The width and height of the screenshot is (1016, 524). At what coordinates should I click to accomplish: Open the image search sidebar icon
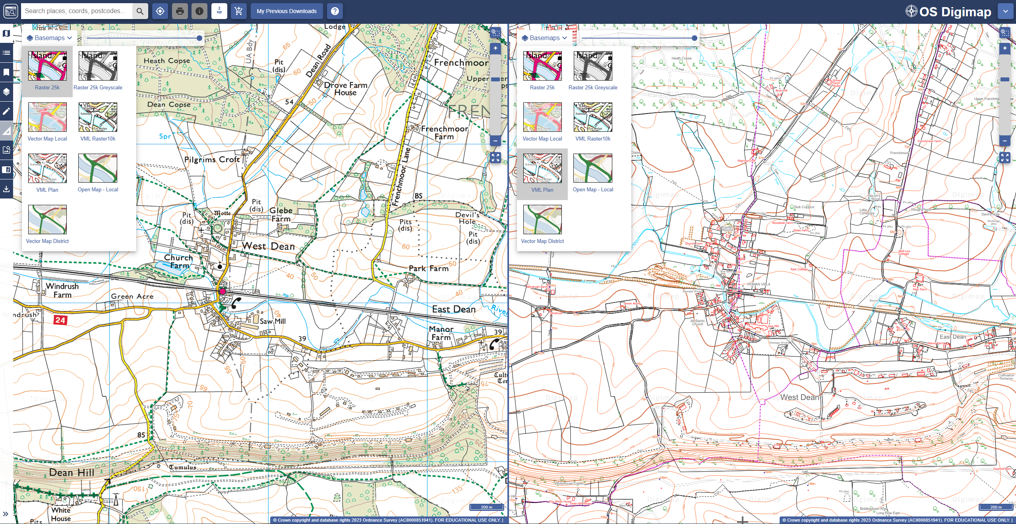point(6,150)
